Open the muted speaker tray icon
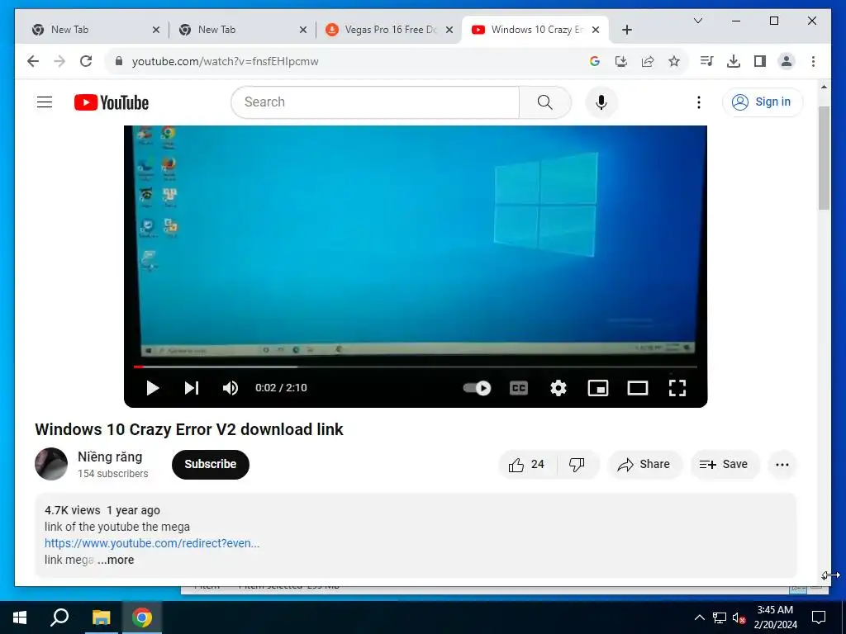 739,617
